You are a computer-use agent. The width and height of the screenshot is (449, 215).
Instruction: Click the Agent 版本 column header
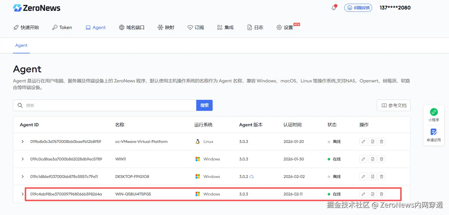[x=251, y=125]
